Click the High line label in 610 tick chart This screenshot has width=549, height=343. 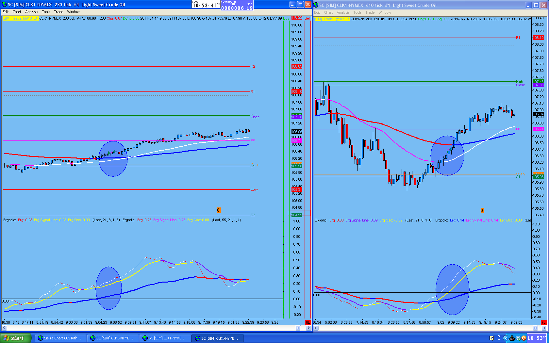point(520,82)
